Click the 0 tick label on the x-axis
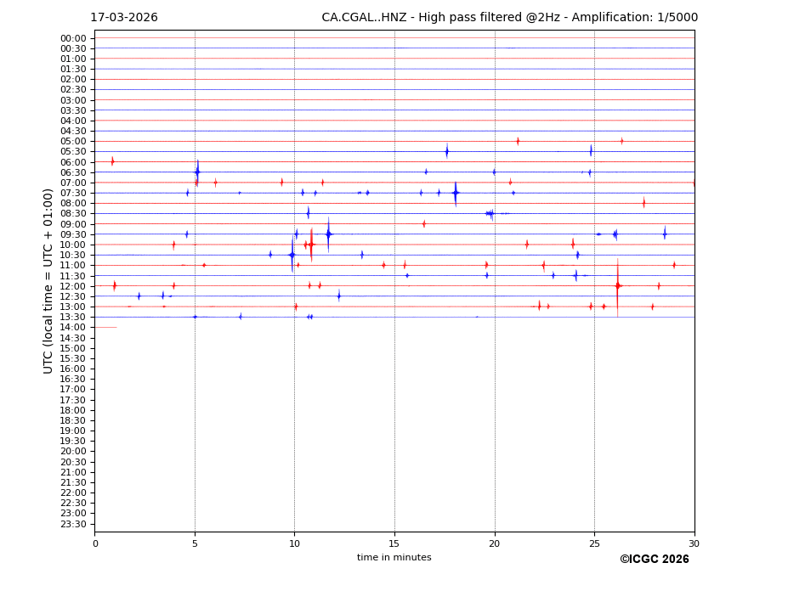The image size is (788, 591). coord(95,543)
